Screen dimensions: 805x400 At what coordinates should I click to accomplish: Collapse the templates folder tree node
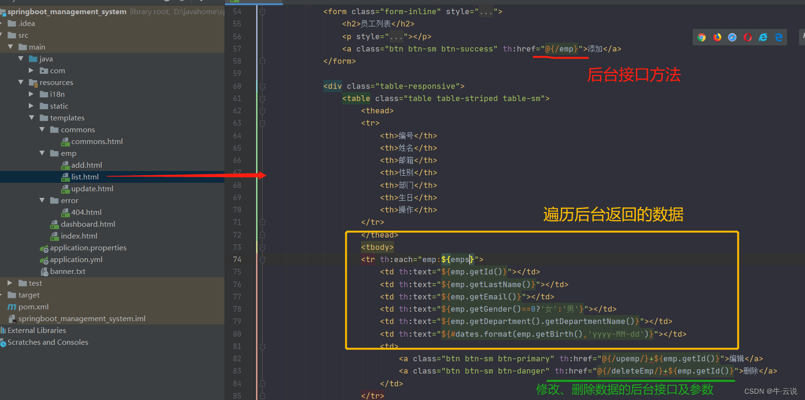(32, 118)
